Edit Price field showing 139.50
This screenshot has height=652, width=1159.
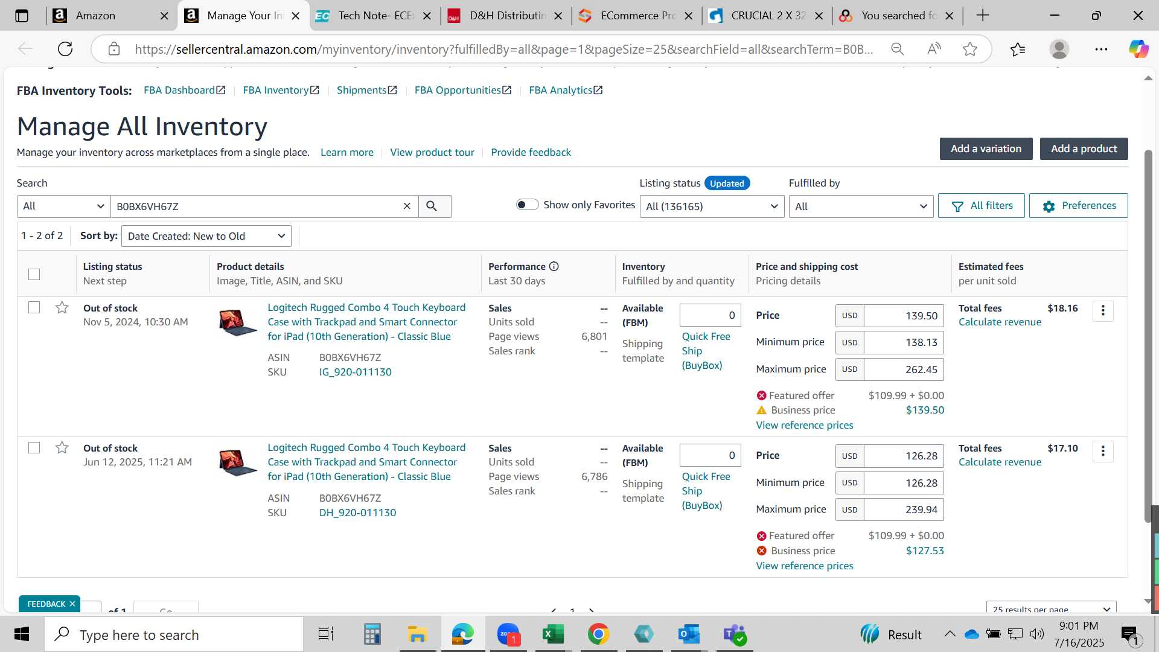[903, 316]
